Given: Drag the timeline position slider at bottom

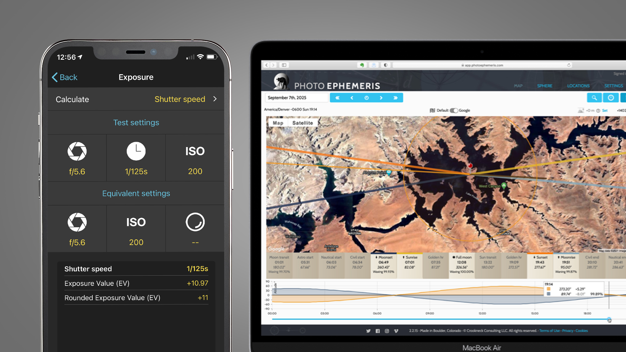Looking at the screenshot, I should 609,319.
